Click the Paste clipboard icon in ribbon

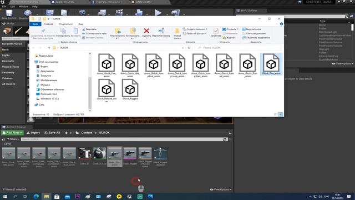click(x=75, y=31)
